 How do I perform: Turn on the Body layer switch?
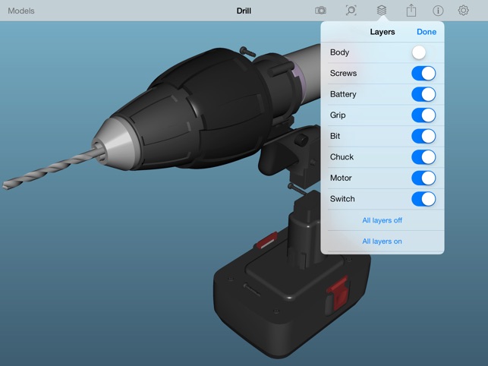(x=423, y=52)
